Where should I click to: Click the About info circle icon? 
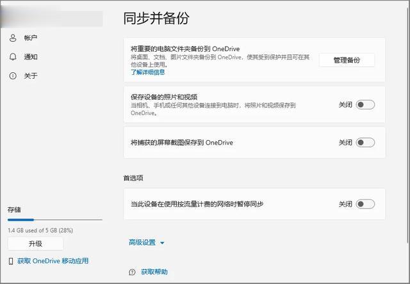[13, 76]
